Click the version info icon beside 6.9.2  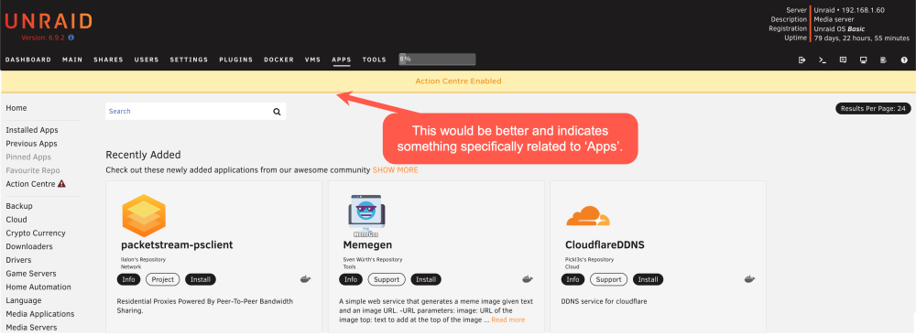coord(71,38)
